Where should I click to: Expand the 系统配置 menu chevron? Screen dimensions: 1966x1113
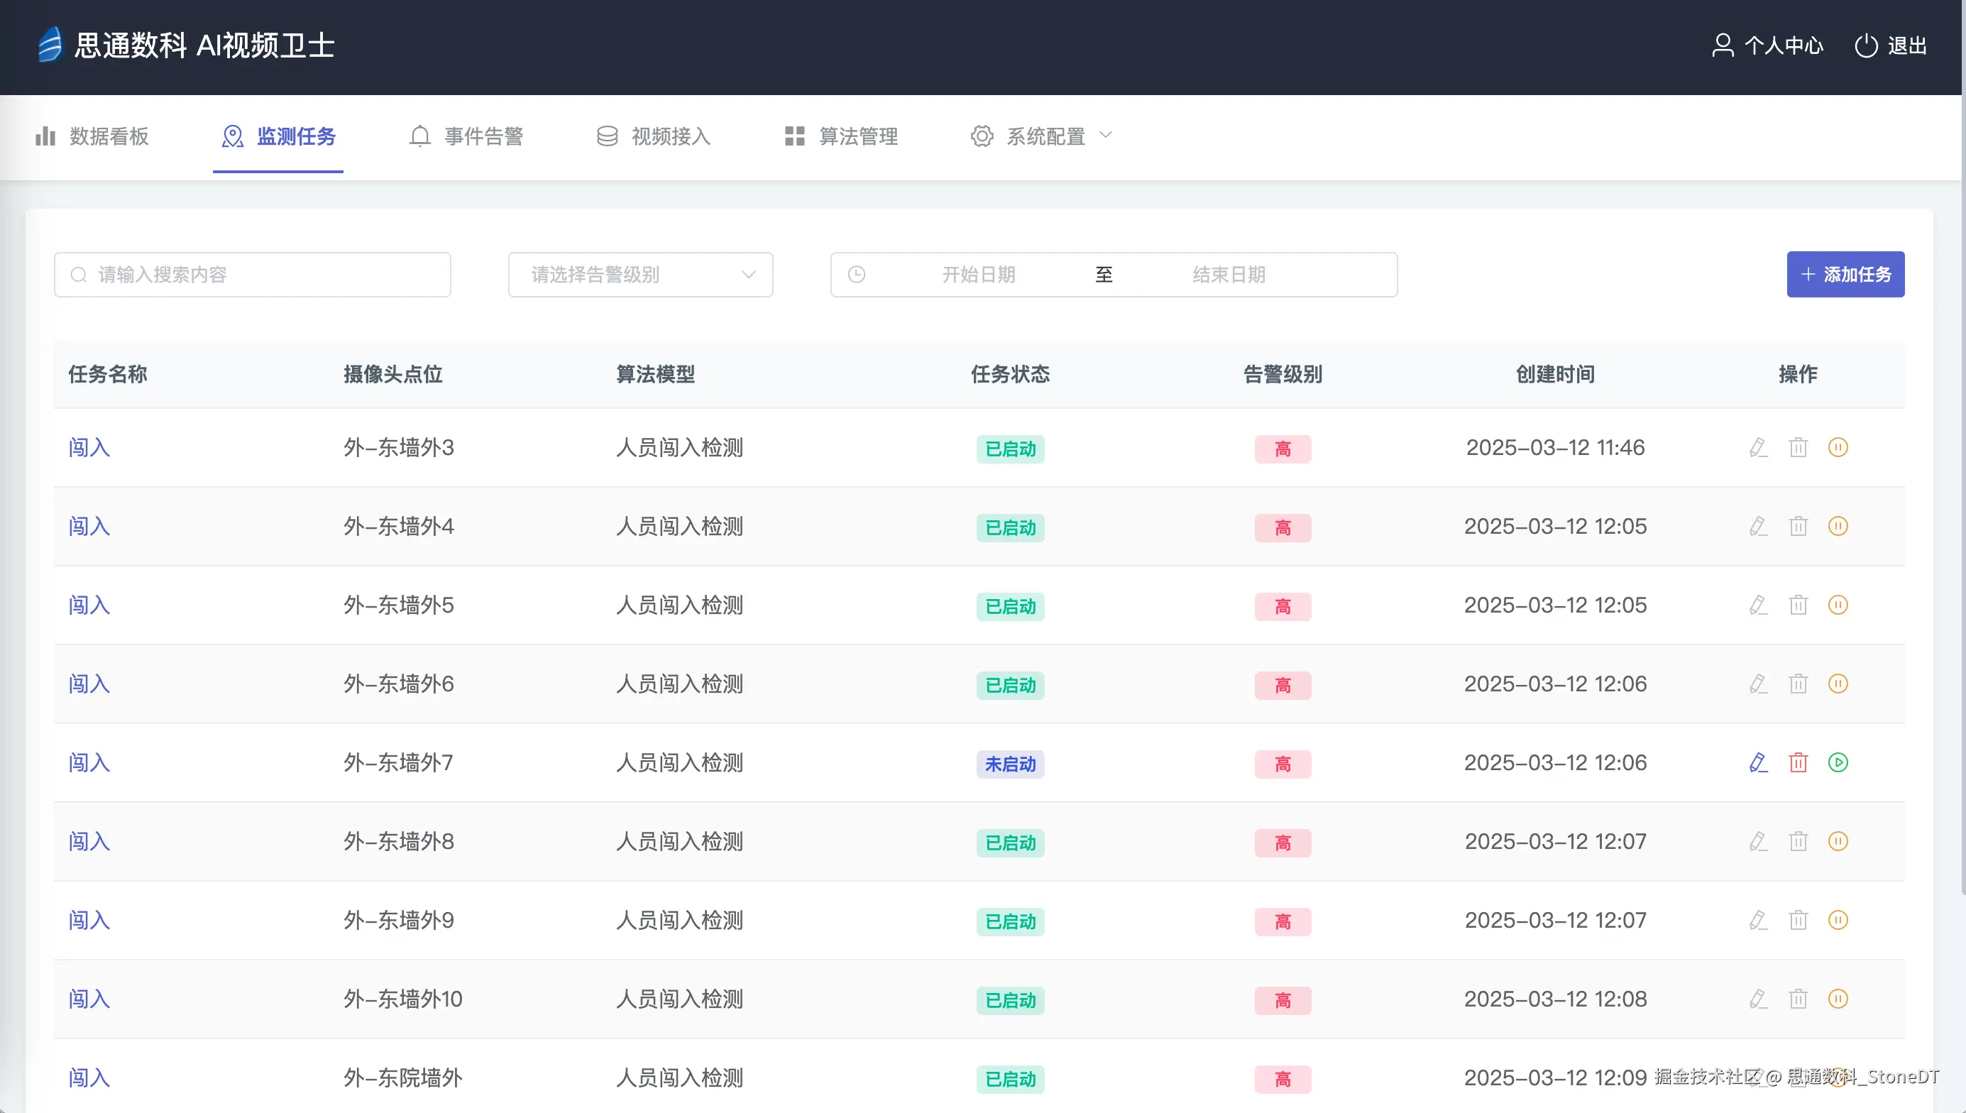click(1105, 136)
